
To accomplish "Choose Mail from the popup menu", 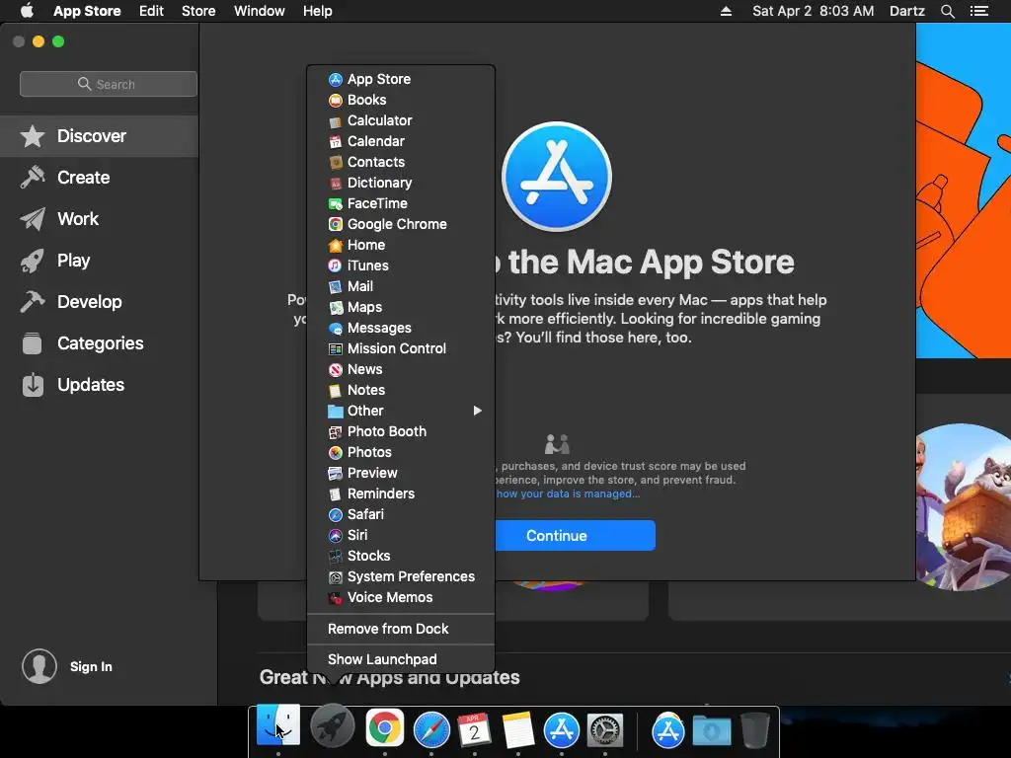I will click(401, 287).
